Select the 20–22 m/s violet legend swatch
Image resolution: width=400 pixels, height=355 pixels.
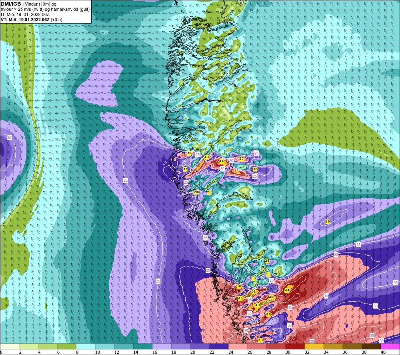click(200, 347)
